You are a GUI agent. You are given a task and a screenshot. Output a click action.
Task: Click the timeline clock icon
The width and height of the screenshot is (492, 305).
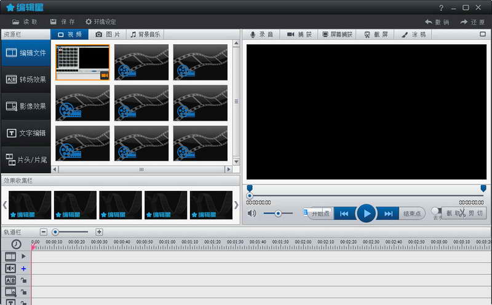click(x=16, y=244)
